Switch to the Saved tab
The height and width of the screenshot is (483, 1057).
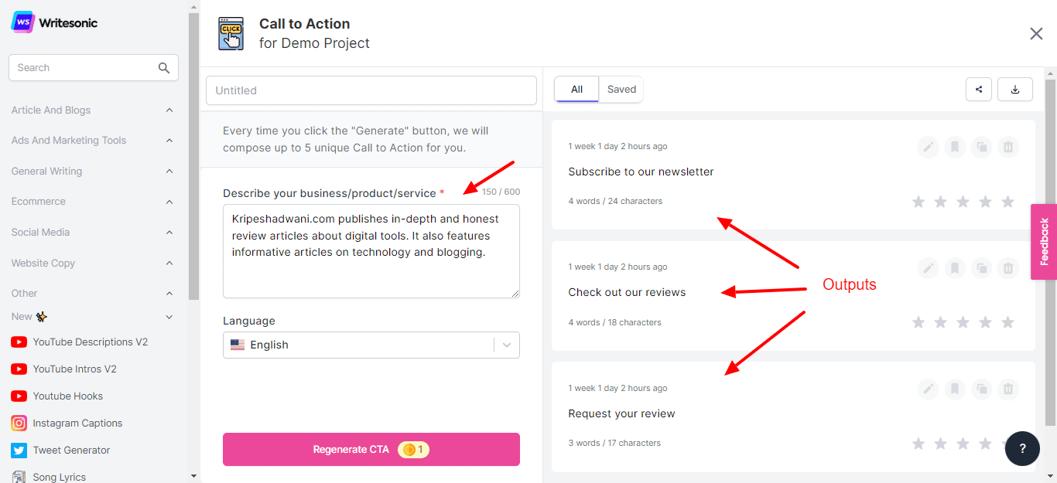coord(621,90)
